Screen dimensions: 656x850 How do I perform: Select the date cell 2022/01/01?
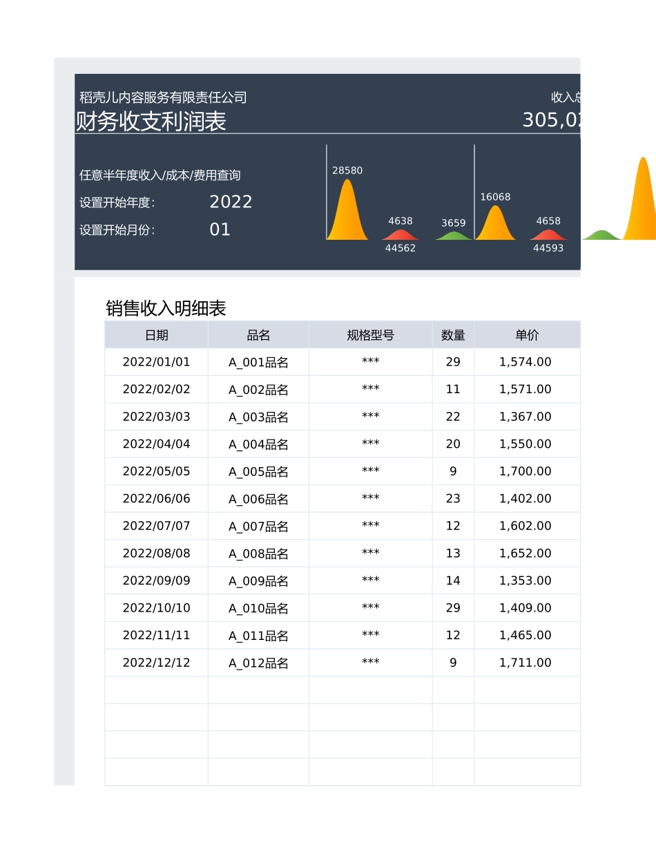pos(155,361)
